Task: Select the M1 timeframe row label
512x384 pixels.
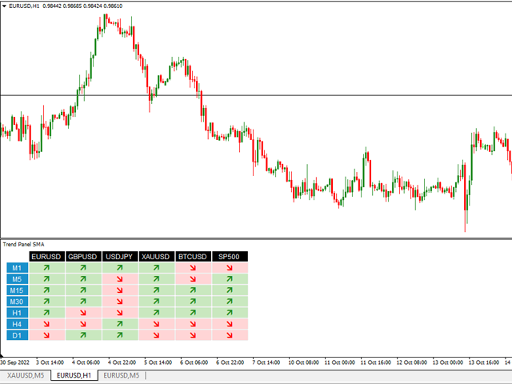Action: click(18, 268)
